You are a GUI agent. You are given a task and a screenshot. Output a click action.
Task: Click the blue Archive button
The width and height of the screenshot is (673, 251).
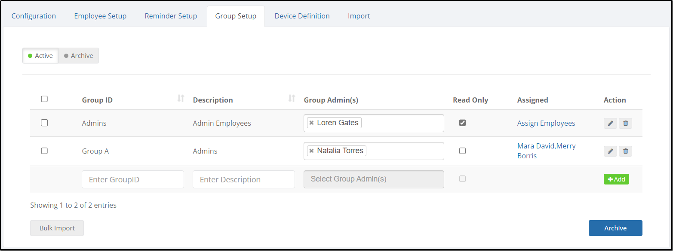pyautogui.click(x=615, y=228)
